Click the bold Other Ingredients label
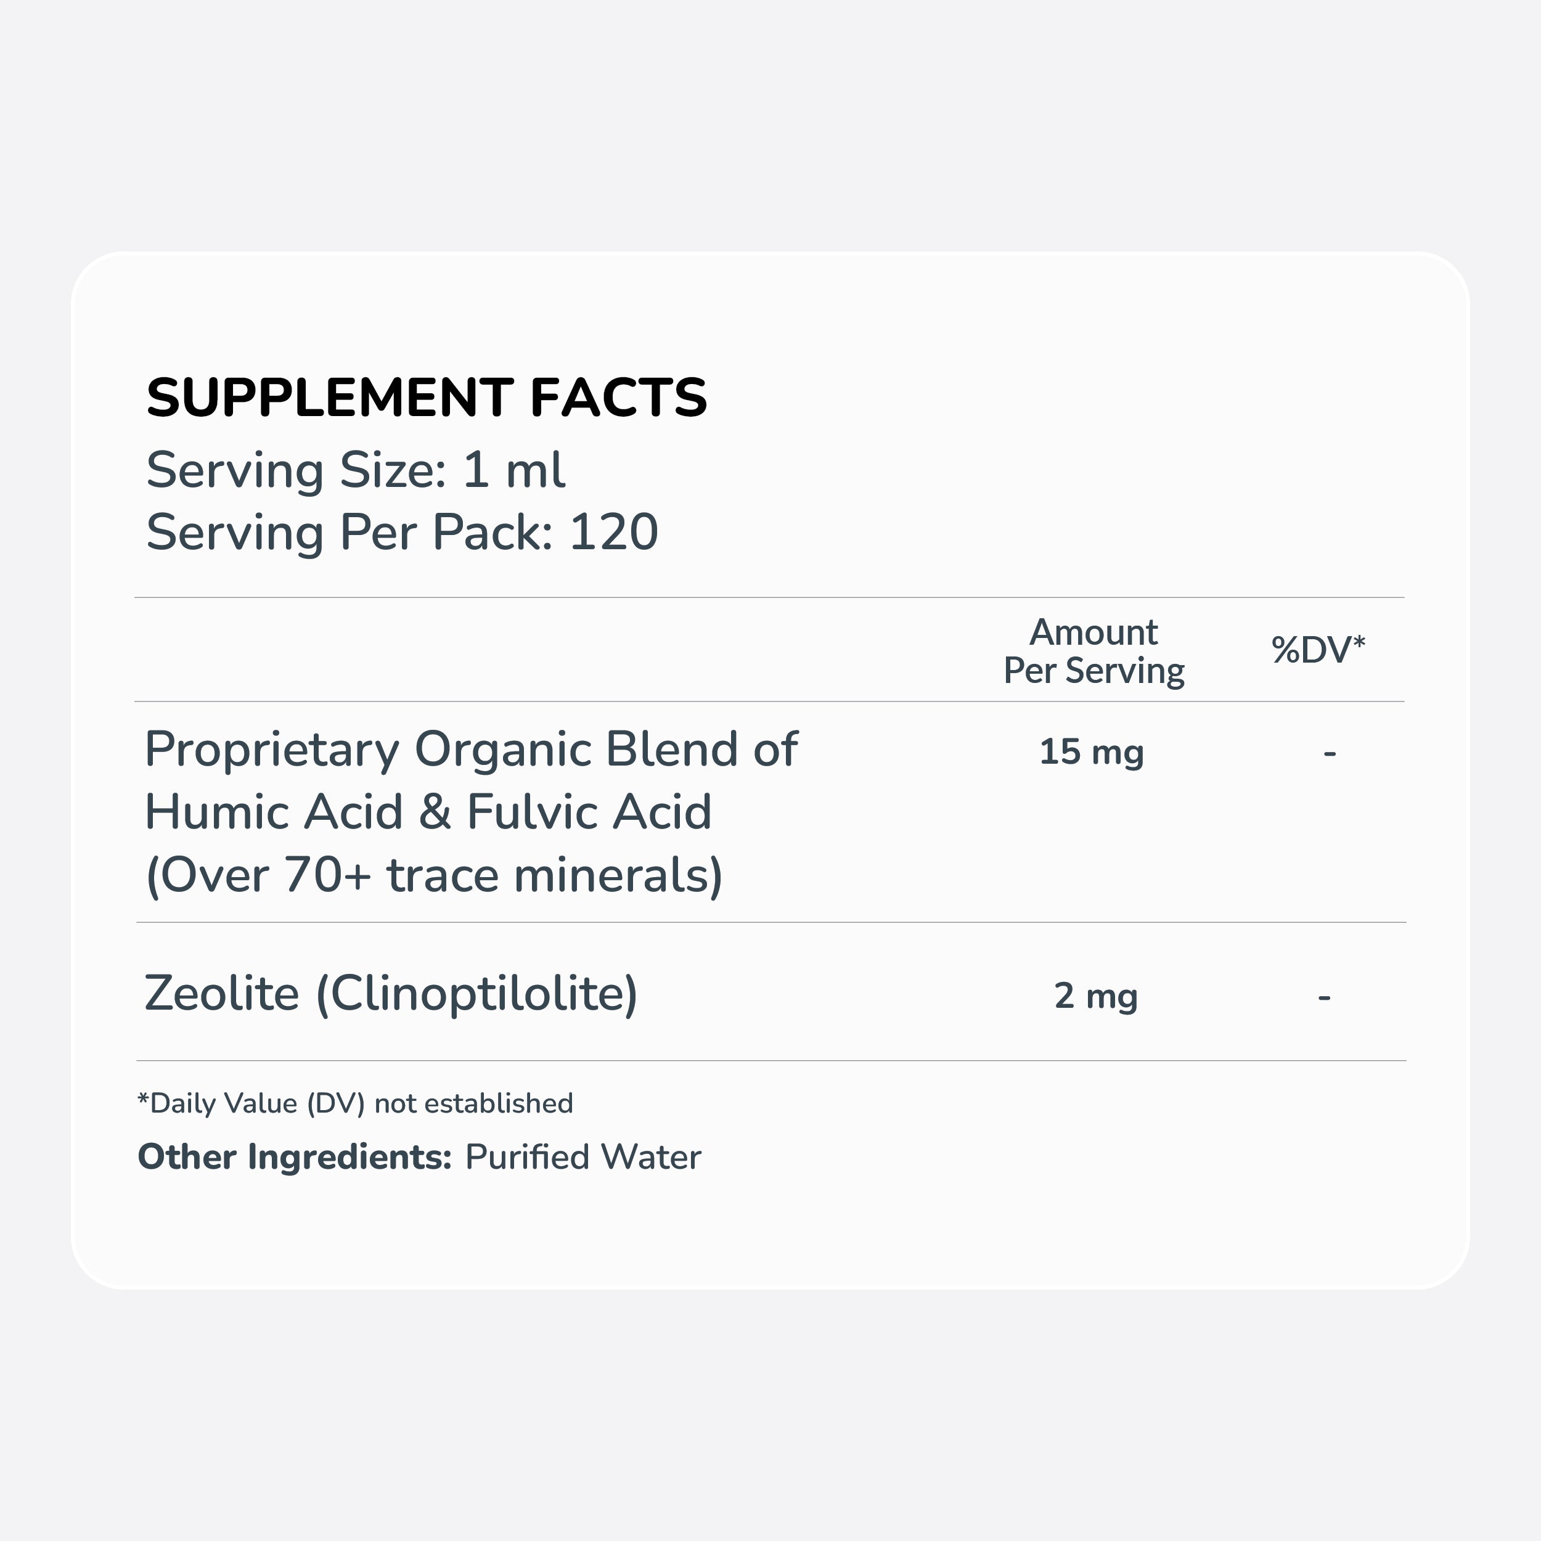This screenshot has height=1541, width=1541. (294, 1158)
